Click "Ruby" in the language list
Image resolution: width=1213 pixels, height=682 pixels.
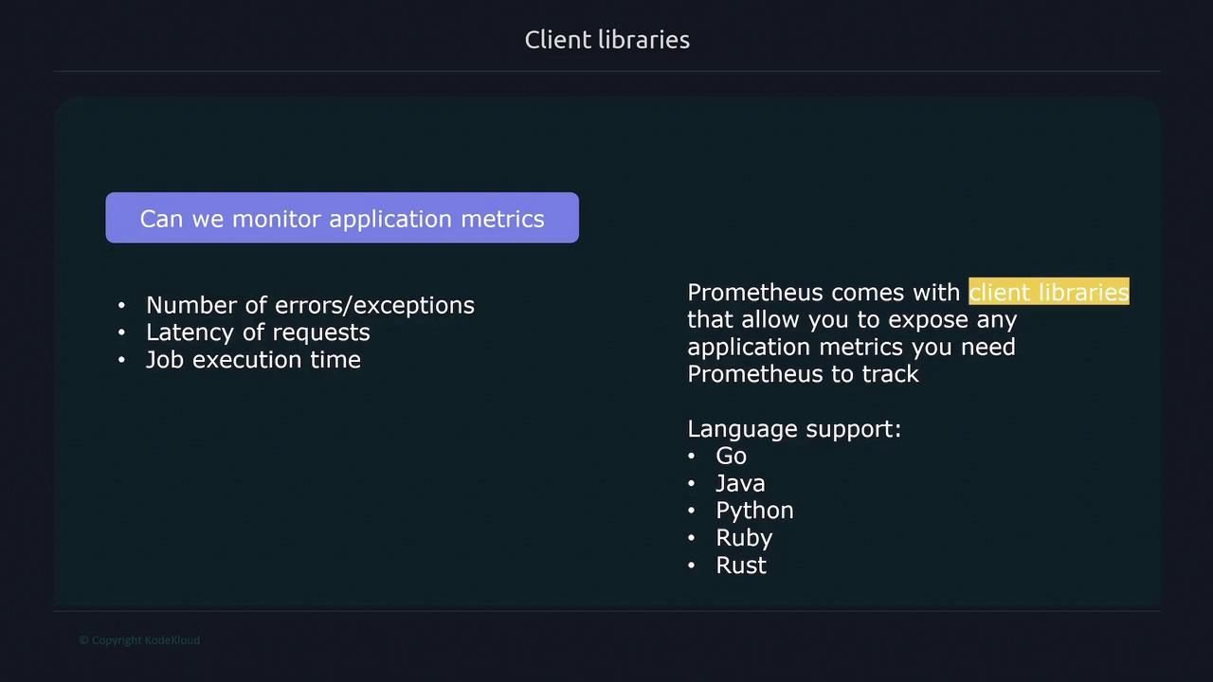pos(744,538)
